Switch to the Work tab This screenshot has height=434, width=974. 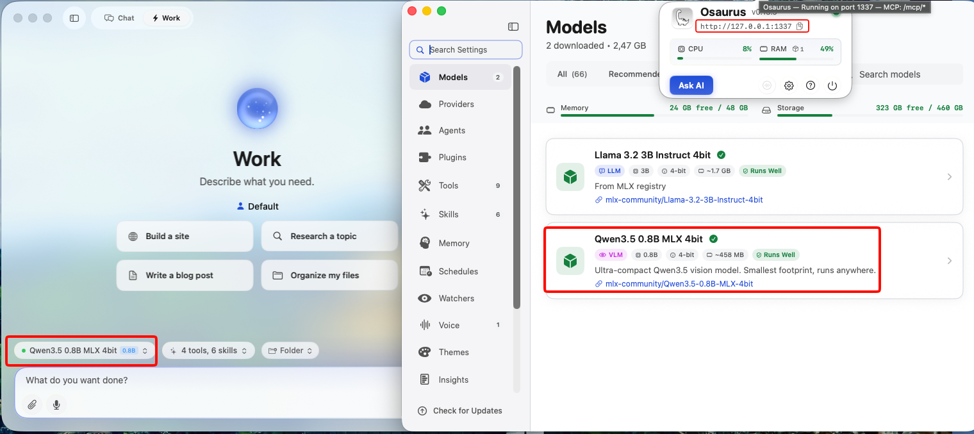pos(166,18)
